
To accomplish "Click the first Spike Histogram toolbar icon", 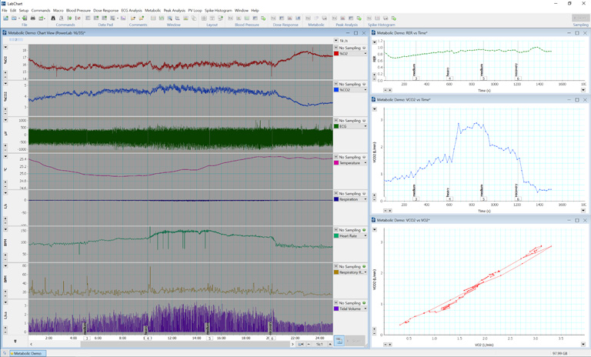I will coord(369,18).
